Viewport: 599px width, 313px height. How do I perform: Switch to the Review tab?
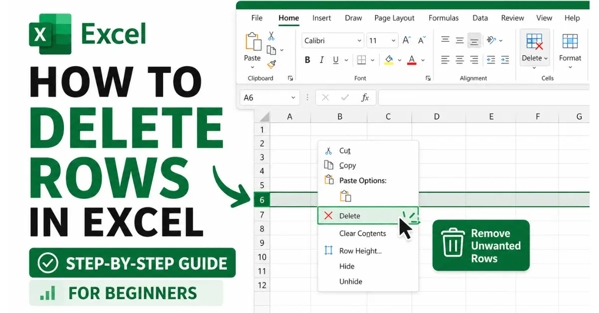click(513, 18)
